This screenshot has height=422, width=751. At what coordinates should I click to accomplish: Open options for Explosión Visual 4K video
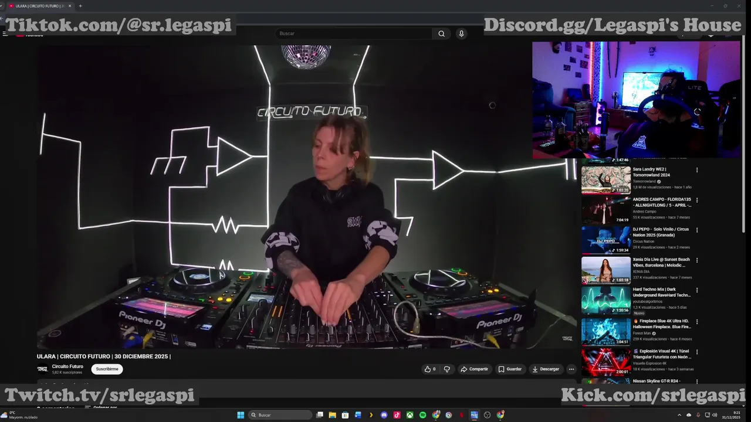click(697, 352)
